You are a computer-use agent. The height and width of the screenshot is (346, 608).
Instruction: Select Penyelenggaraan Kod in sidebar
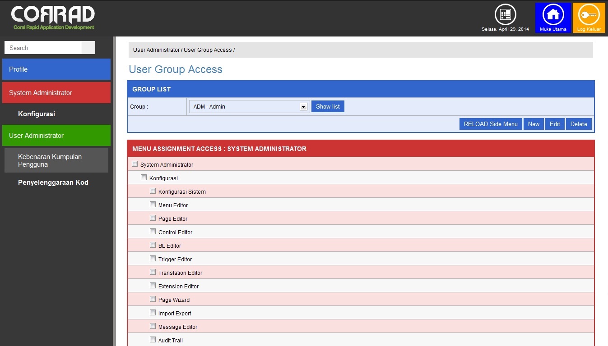tap(53, 182)
